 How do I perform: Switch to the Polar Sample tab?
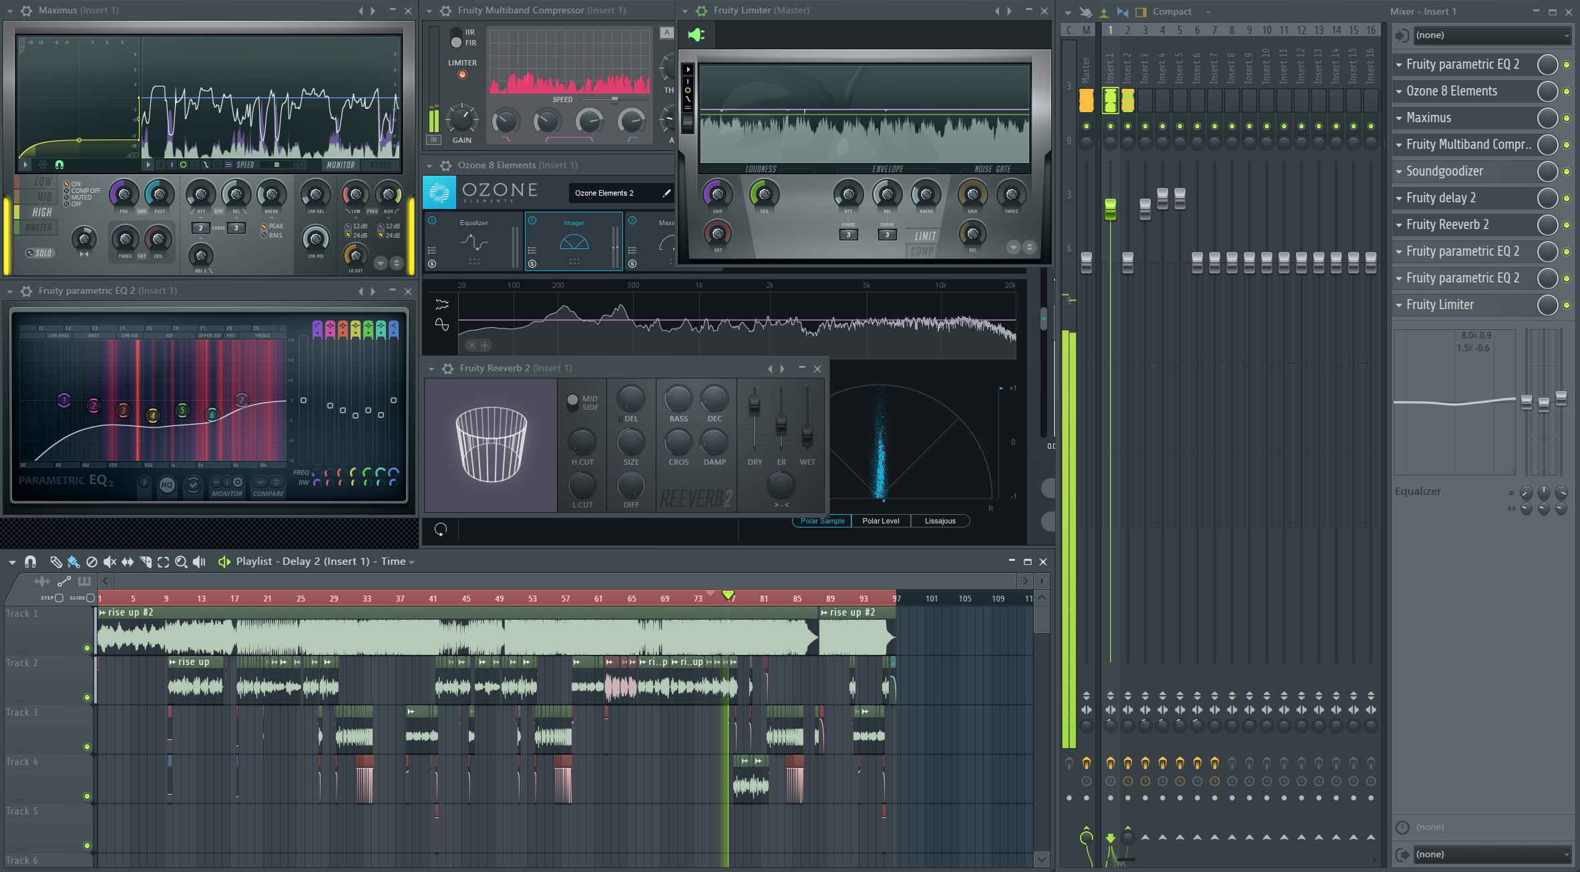822,521
